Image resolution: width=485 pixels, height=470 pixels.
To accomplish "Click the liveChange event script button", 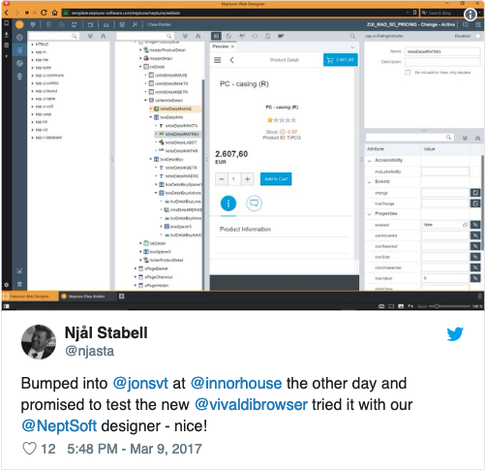I will pyautogui.click(x=475, y=204).
